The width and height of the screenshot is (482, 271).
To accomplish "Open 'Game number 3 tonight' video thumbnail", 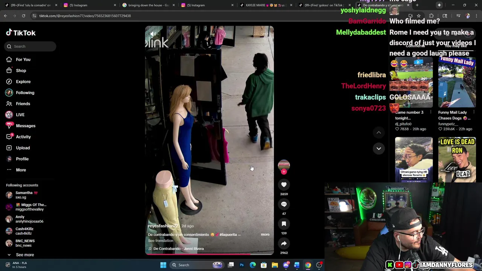I will click(414, 82).
